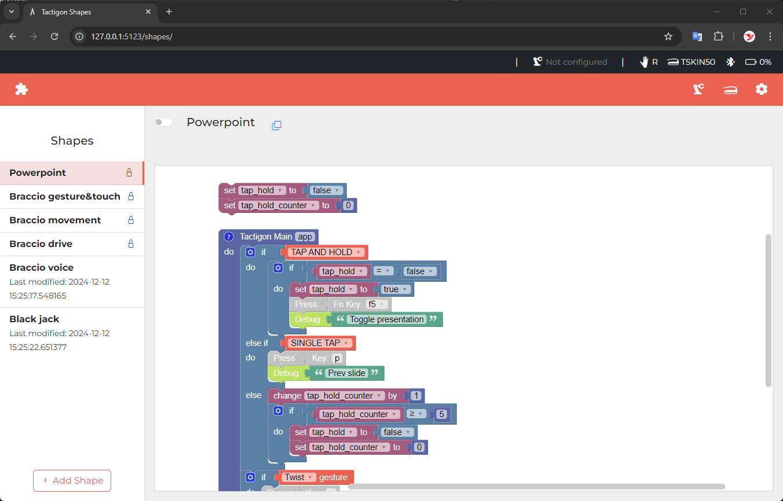Open the Shapes puzzle icon in red bar
Screen dimensions: 783x501
[x=21, y=89]
